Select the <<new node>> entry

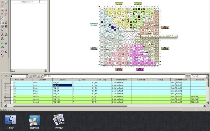[x=25, y=2]
